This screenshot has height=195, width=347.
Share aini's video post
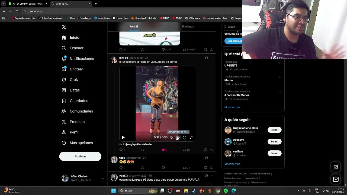pos(211,150)
